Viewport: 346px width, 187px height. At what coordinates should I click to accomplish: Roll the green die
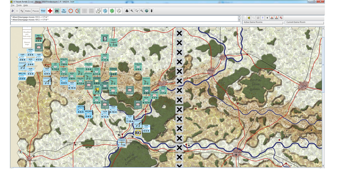112,11
